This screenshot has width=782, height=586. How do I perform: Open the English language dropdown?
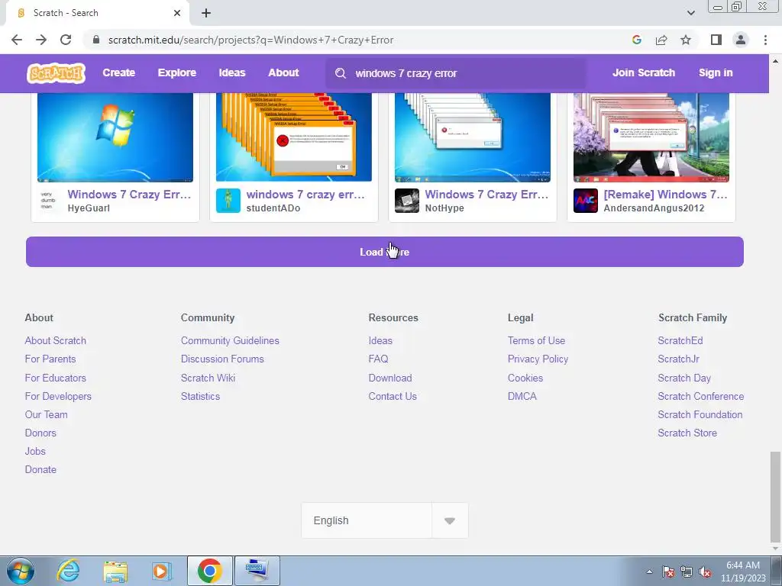coord(385,520)
